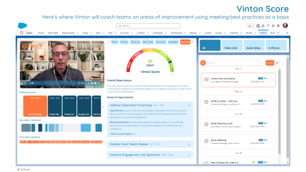This screenshot has height=172, width=306.
Task: Expand the Accounts menu chevron
Action: (x=132, y=33)
